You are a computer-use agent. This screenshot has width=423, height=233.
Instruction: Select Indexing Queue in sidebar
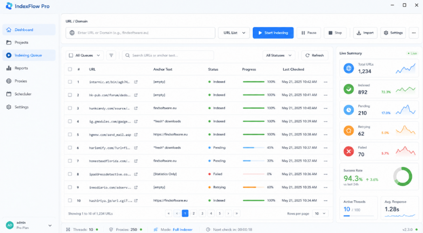pyautogui.click(x=29, y=55)
